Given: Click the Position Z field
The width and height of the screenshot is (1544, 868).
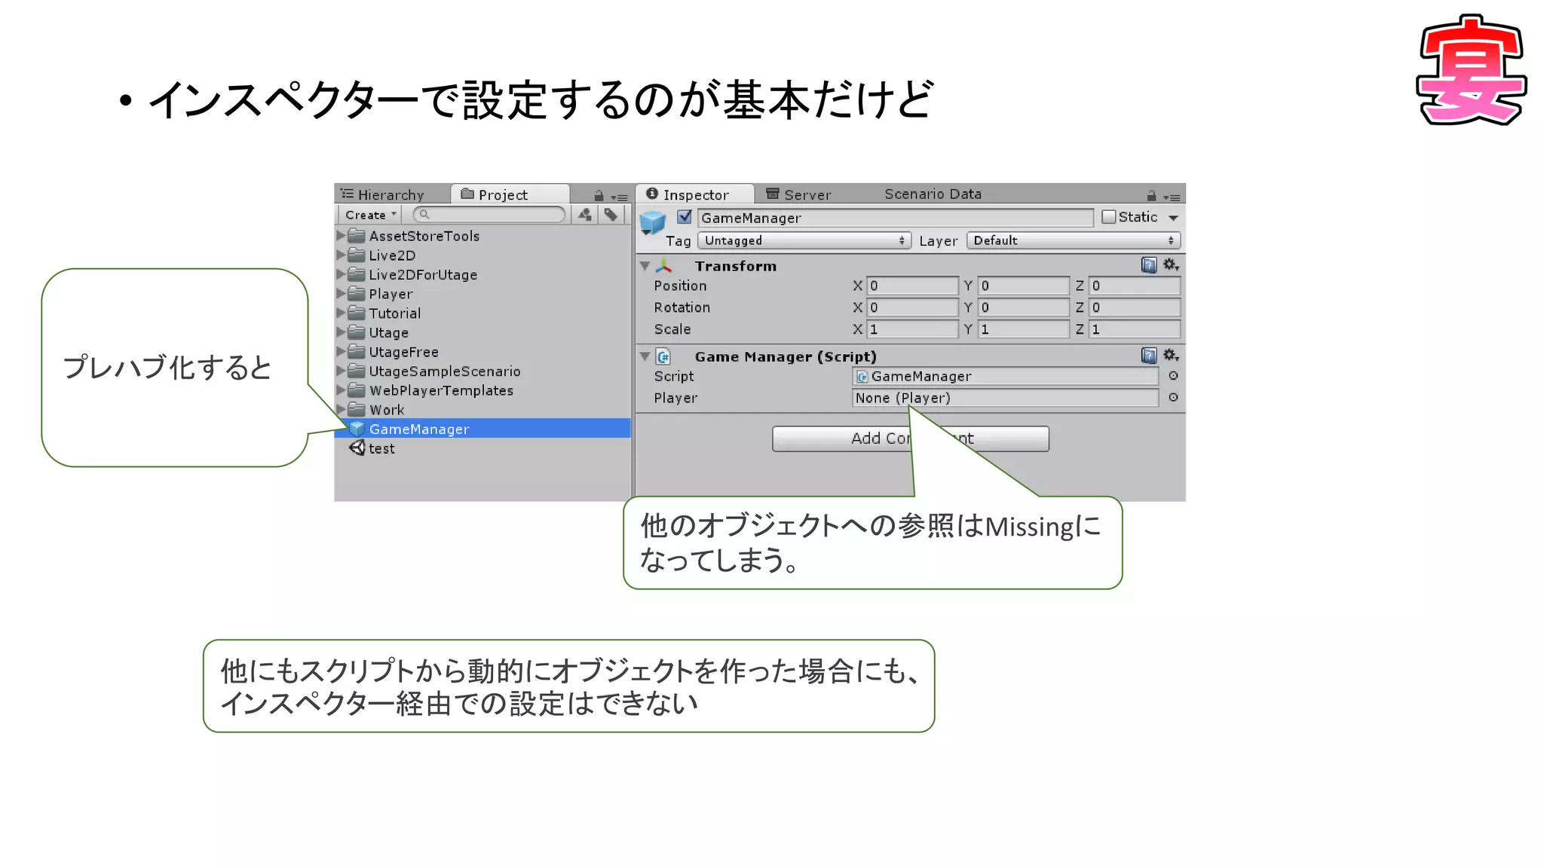Looking at the screenshot, I should (x=1134, y=286).
